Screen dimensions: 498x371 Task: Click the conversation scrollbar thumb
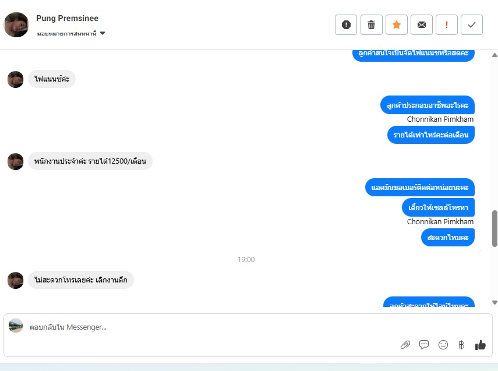point(495,228)
